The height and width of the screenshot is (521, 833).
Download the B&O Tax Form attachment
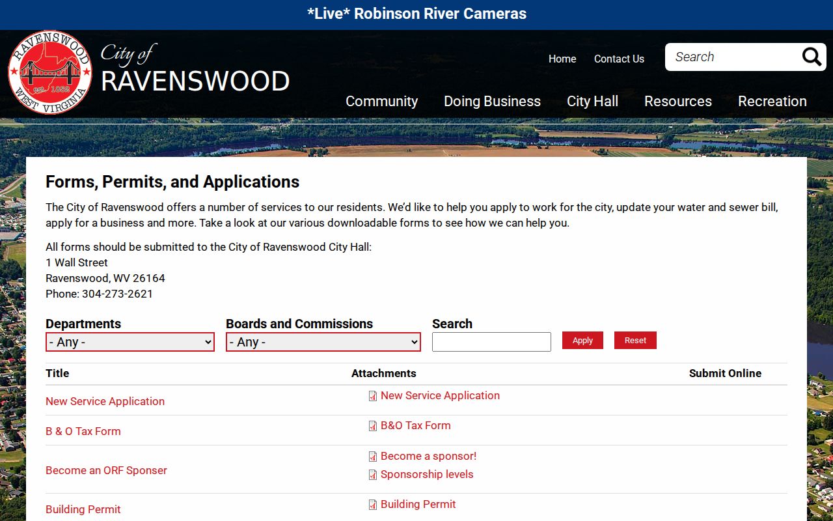(x=415, y=425)
